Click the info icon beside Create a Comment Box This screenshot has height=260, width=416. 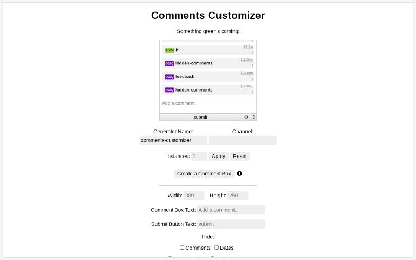pos(239,174)
